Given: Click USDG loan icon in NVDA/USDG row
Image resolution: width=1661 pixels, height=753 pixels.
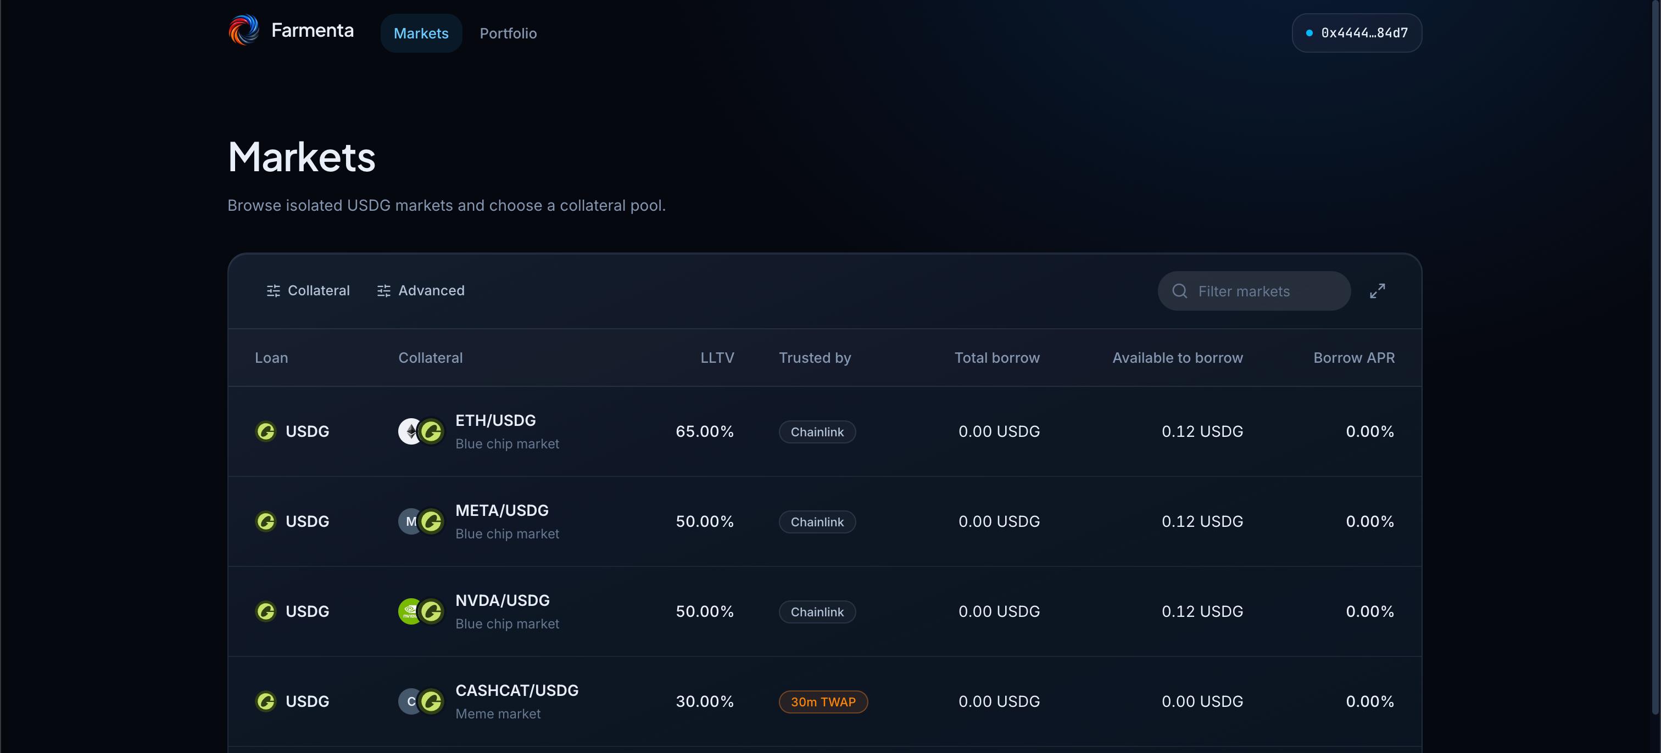Looking at the screenshot, I should [266, 611].
